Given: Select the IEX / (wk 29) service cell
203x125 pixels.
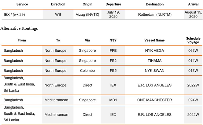Looking at the screenshot, I should [14, 14].
